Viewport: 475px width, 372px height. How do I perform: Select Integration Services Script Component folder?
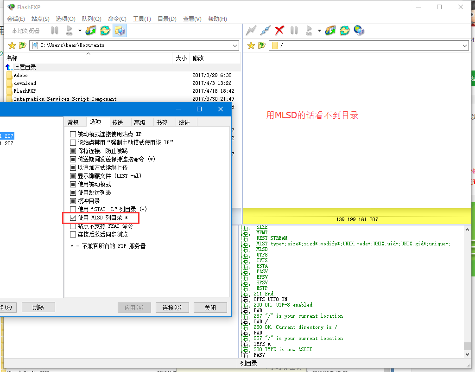pyautogui.click(x=65, y=99)
